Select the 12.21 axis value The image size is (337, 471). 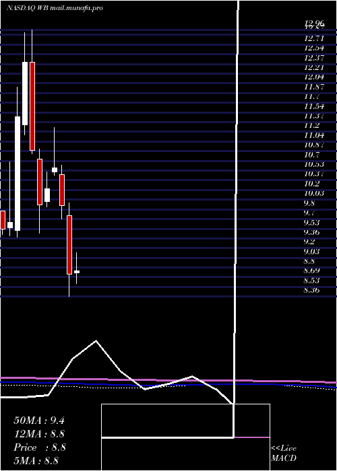pyautogui.click(x=314, y=67)
